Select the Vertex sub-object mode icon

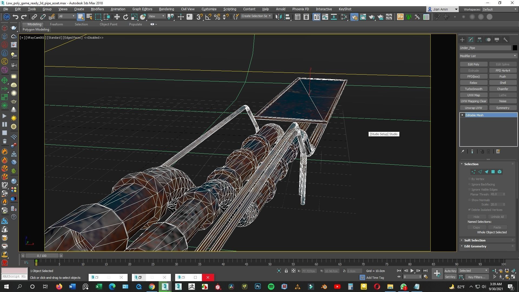click(473, 172)
